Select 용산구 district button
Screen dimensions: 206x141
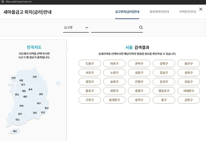188,63
